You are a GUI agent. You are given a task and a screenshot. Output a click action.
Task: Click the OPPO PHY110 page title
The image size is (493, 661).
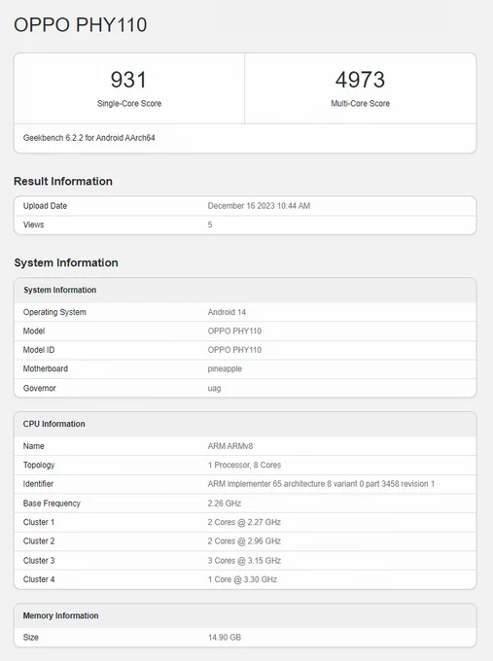click(81, 25)
